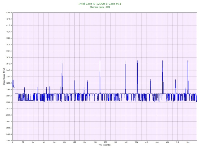Click the 64 seconds x-axis tick label
Screen dimensions: 200x150
(33, 142)
